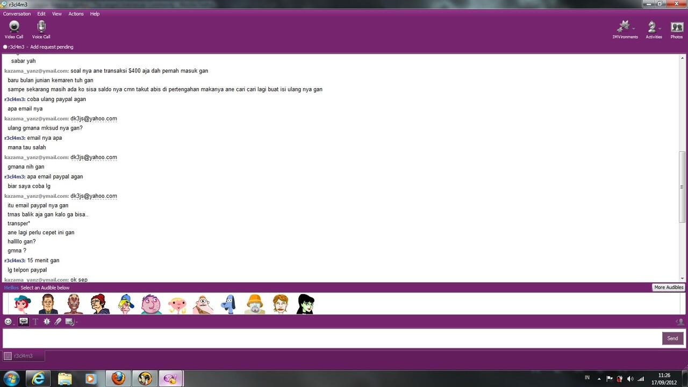Expand the Activities dropdown arrow
The height and width of the screenshot is (387, 688).
661,28
